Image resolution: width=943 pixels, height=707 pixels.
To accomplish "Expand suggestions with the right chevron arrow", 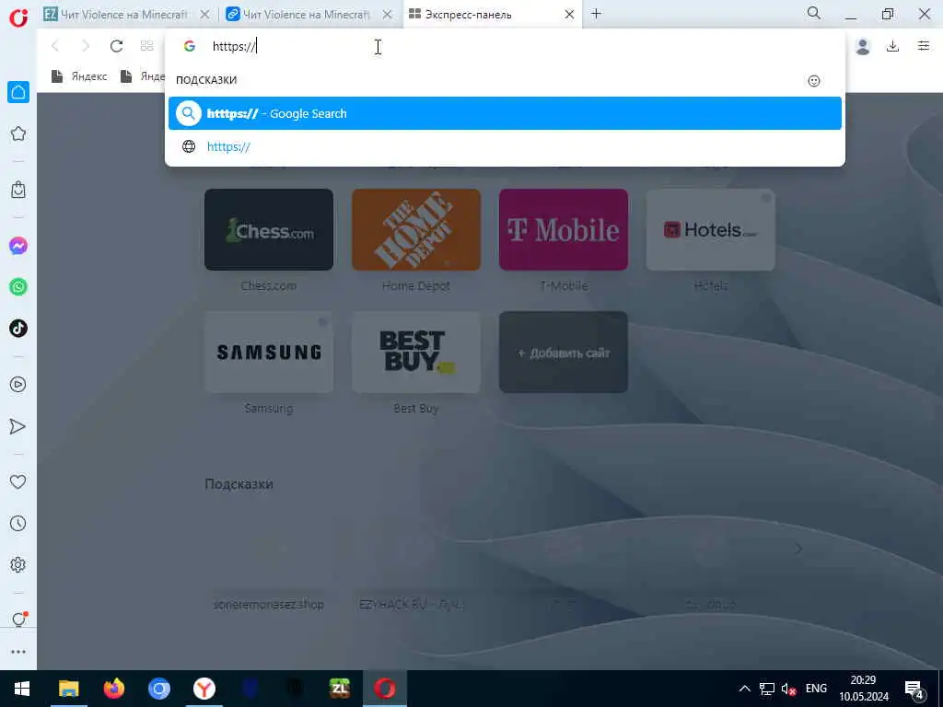I will [x=798, y=549].
